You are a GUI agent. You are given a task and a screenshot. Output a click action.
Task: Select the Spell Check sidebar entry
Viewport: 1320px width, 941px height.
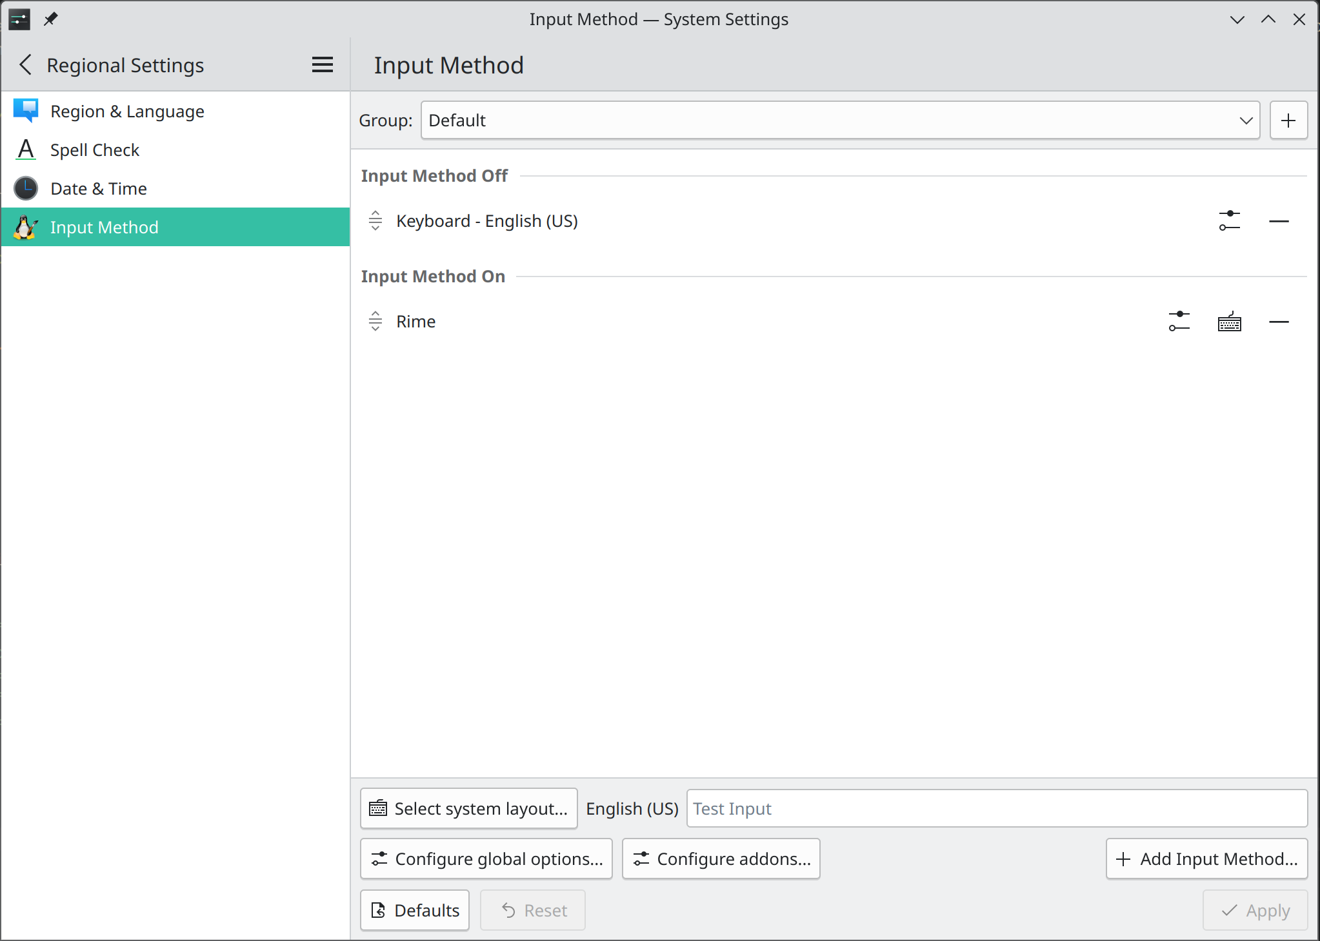coord(95,150)
